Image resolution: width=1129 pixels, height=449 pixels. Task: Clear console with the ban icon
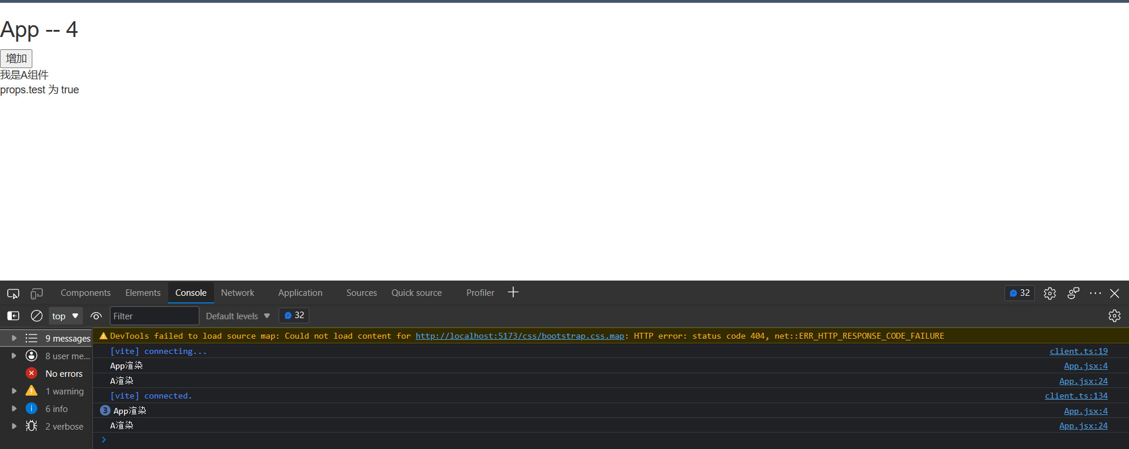[36, 316]
